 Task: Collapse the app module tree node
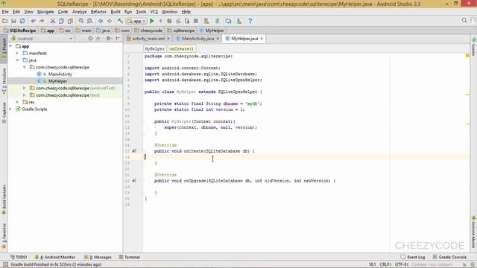pos(11,46)
